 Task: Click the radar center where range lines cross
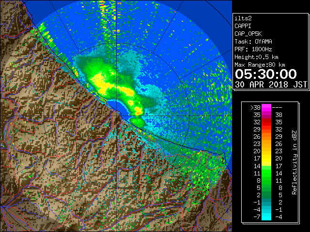tap(117, 116)
